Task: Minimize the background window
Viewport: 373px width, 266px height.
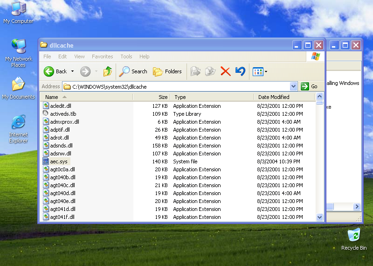Action: coord(334,45)
